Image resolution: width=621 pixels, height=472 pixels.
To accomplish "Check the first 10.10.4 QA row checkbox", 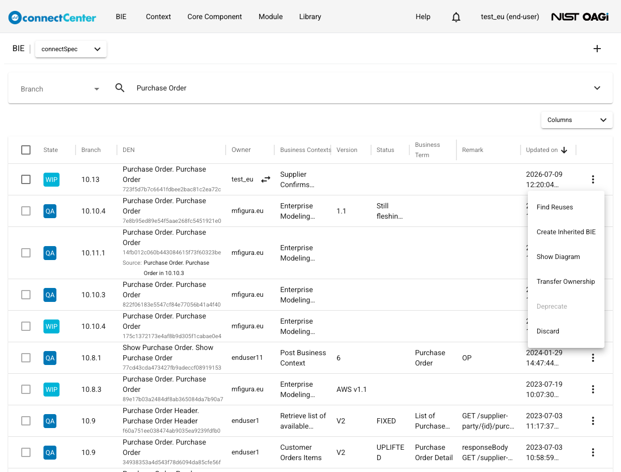I will click(26, 211).
